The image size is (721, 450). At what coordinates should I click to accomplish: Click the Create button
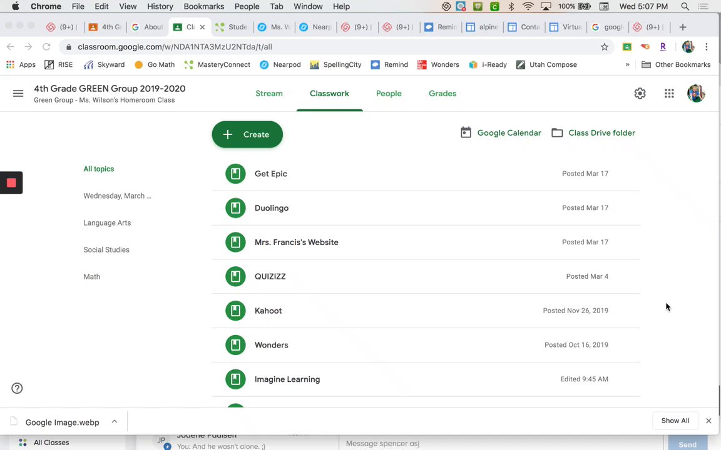(x=247, y=134)
